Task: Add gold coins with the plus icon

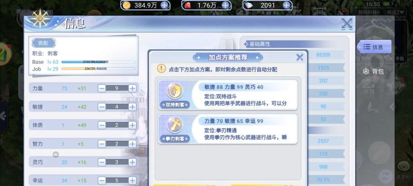Action: tap(164, 5)
